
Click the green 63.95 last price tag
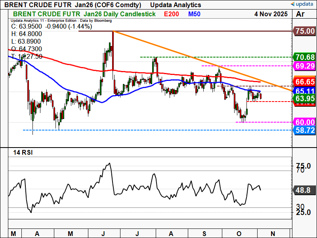coord(304,98)
